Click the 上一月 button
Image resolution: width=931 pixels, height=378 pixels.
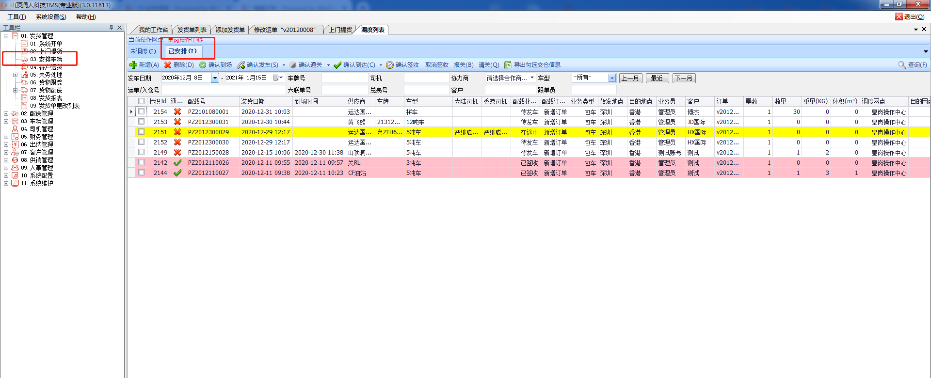630,78
